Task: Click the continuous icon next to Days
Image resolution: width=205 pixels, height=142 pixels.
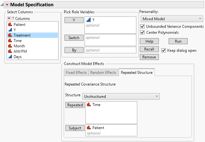Action: [x=10, y=57]
